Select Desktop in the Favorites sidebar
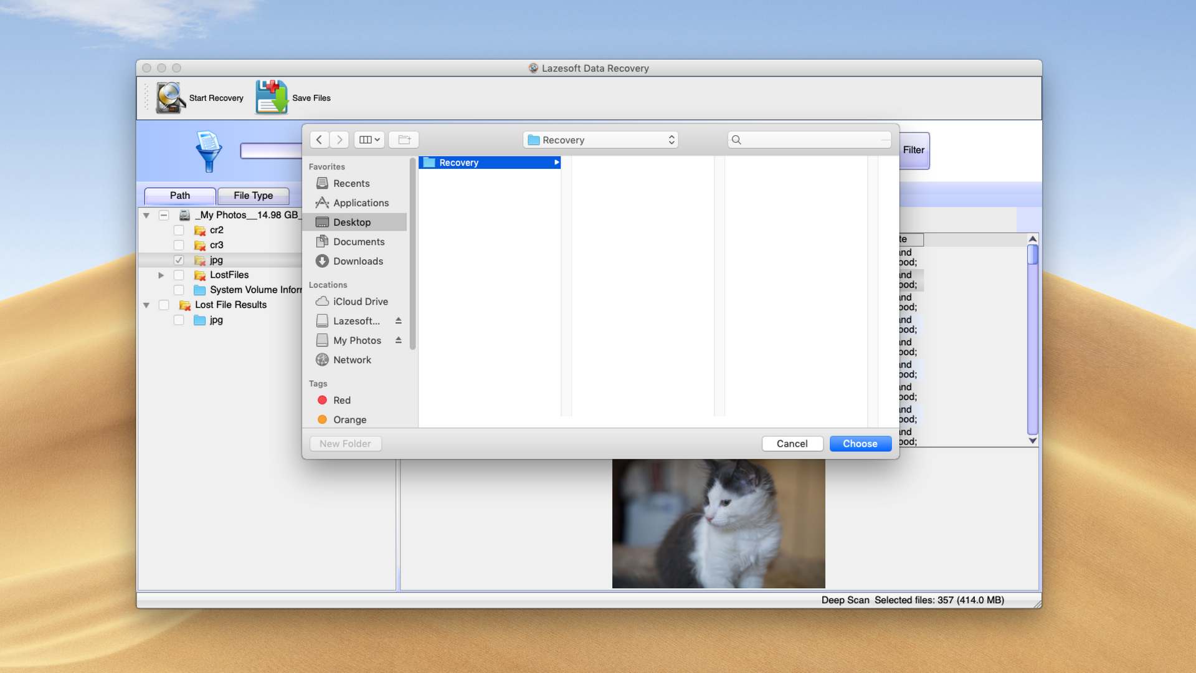This screenshot has width=1196, height=673. click(355, 222)
